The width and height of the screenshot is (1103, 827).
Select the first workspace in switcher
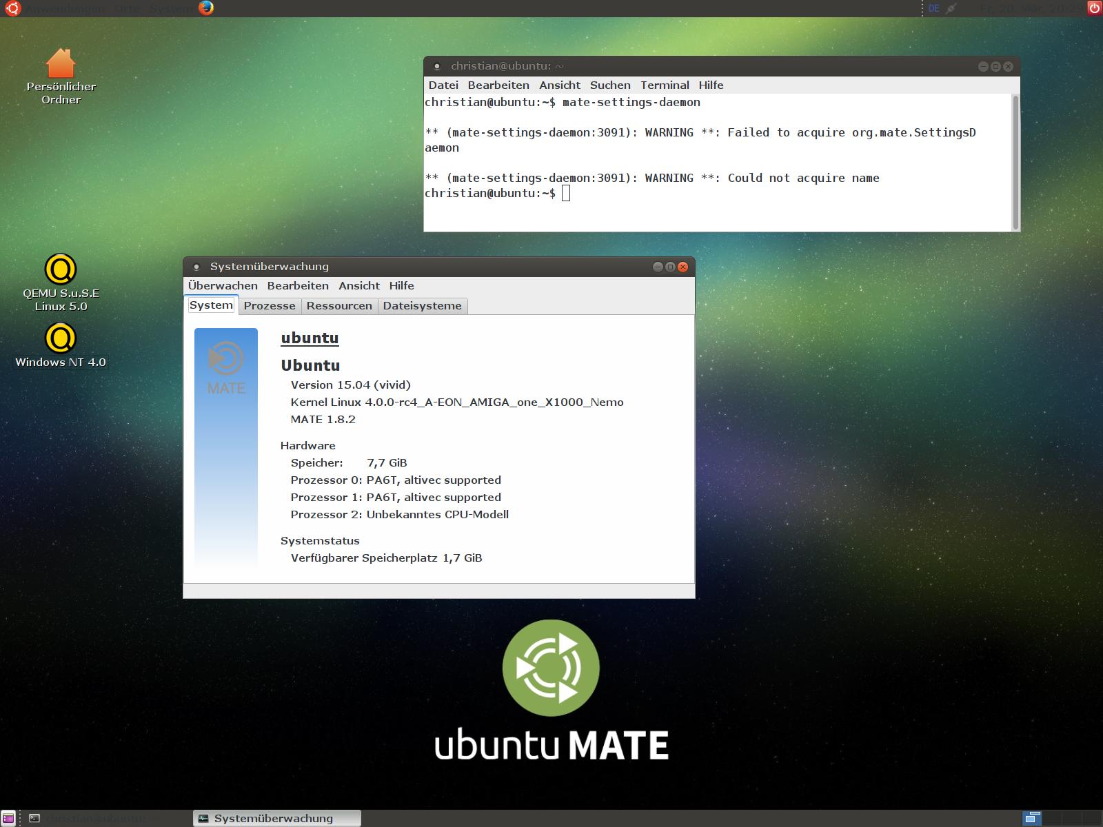tap(1032, 818)
